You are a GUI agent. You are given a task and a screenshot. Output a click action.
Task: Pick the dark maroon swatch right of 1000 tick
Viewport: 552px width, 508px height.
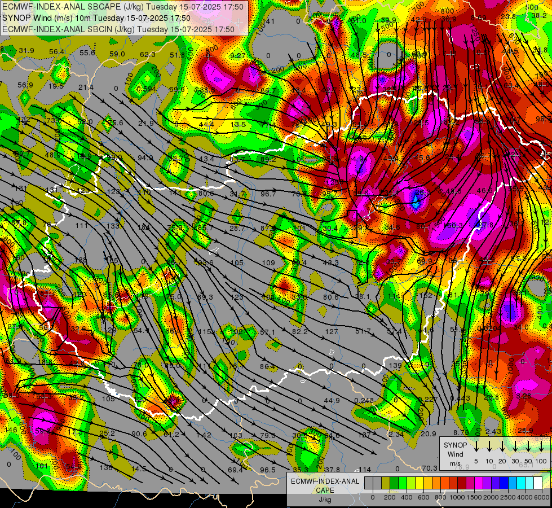pos(462,483)
